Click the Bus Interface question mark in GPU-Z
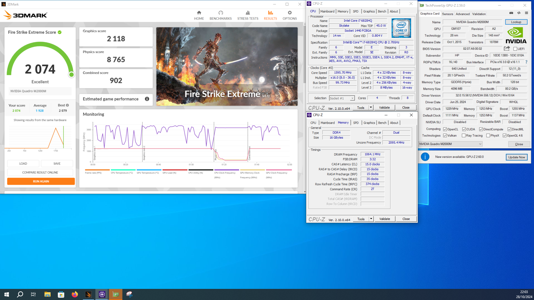Viewport: 534px width, 300px height. click(526, 62)
